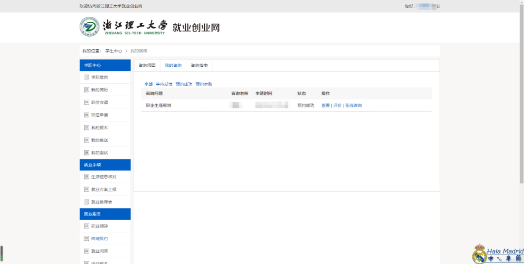Click the 生源信息核对 list icon
The height and width of the screenshot is (264, 524).
coord(87,177)
